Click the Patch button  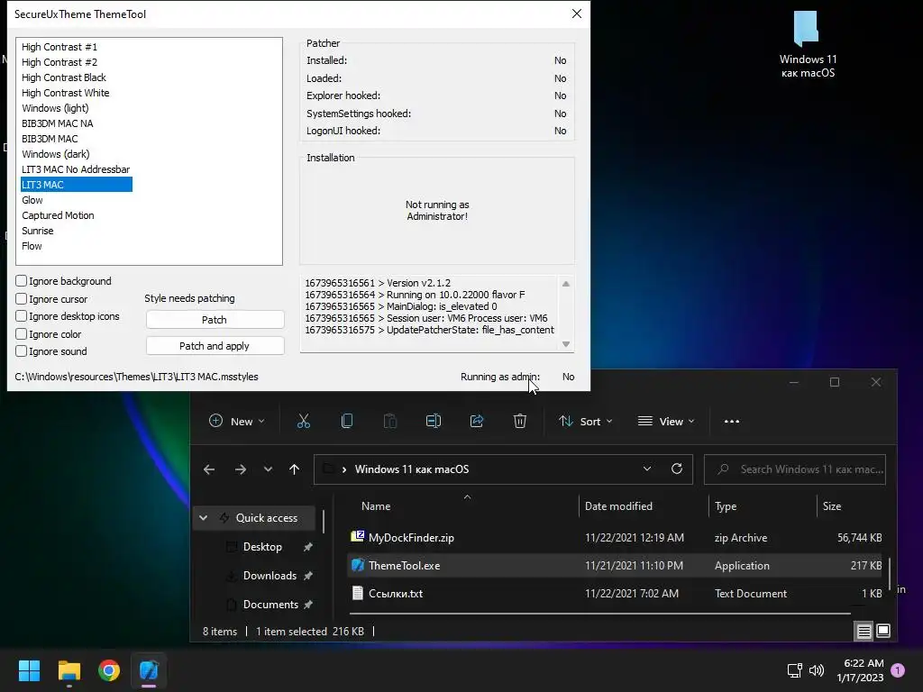click(x=215, y=320)
